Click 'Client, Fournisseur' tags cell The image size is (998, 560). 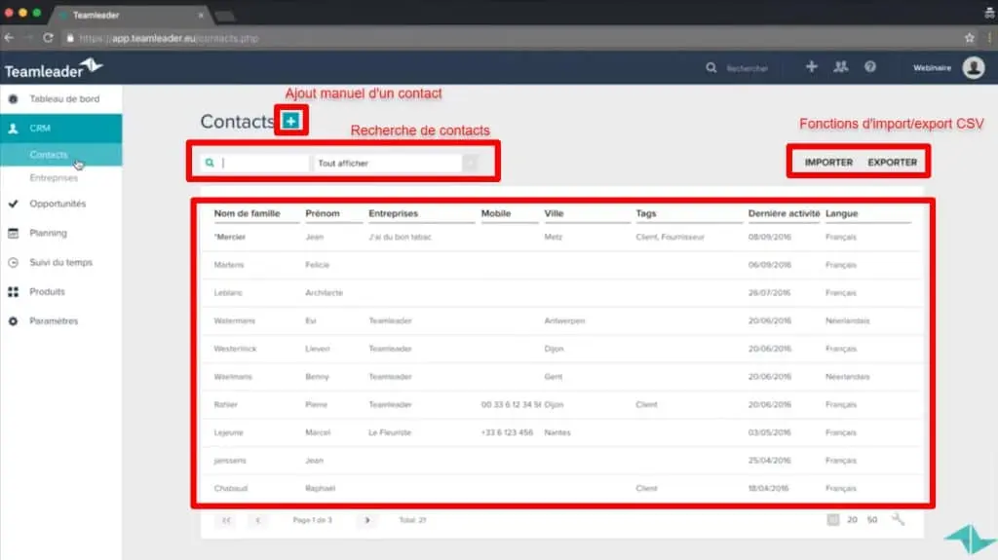click(x=670, y=237)
